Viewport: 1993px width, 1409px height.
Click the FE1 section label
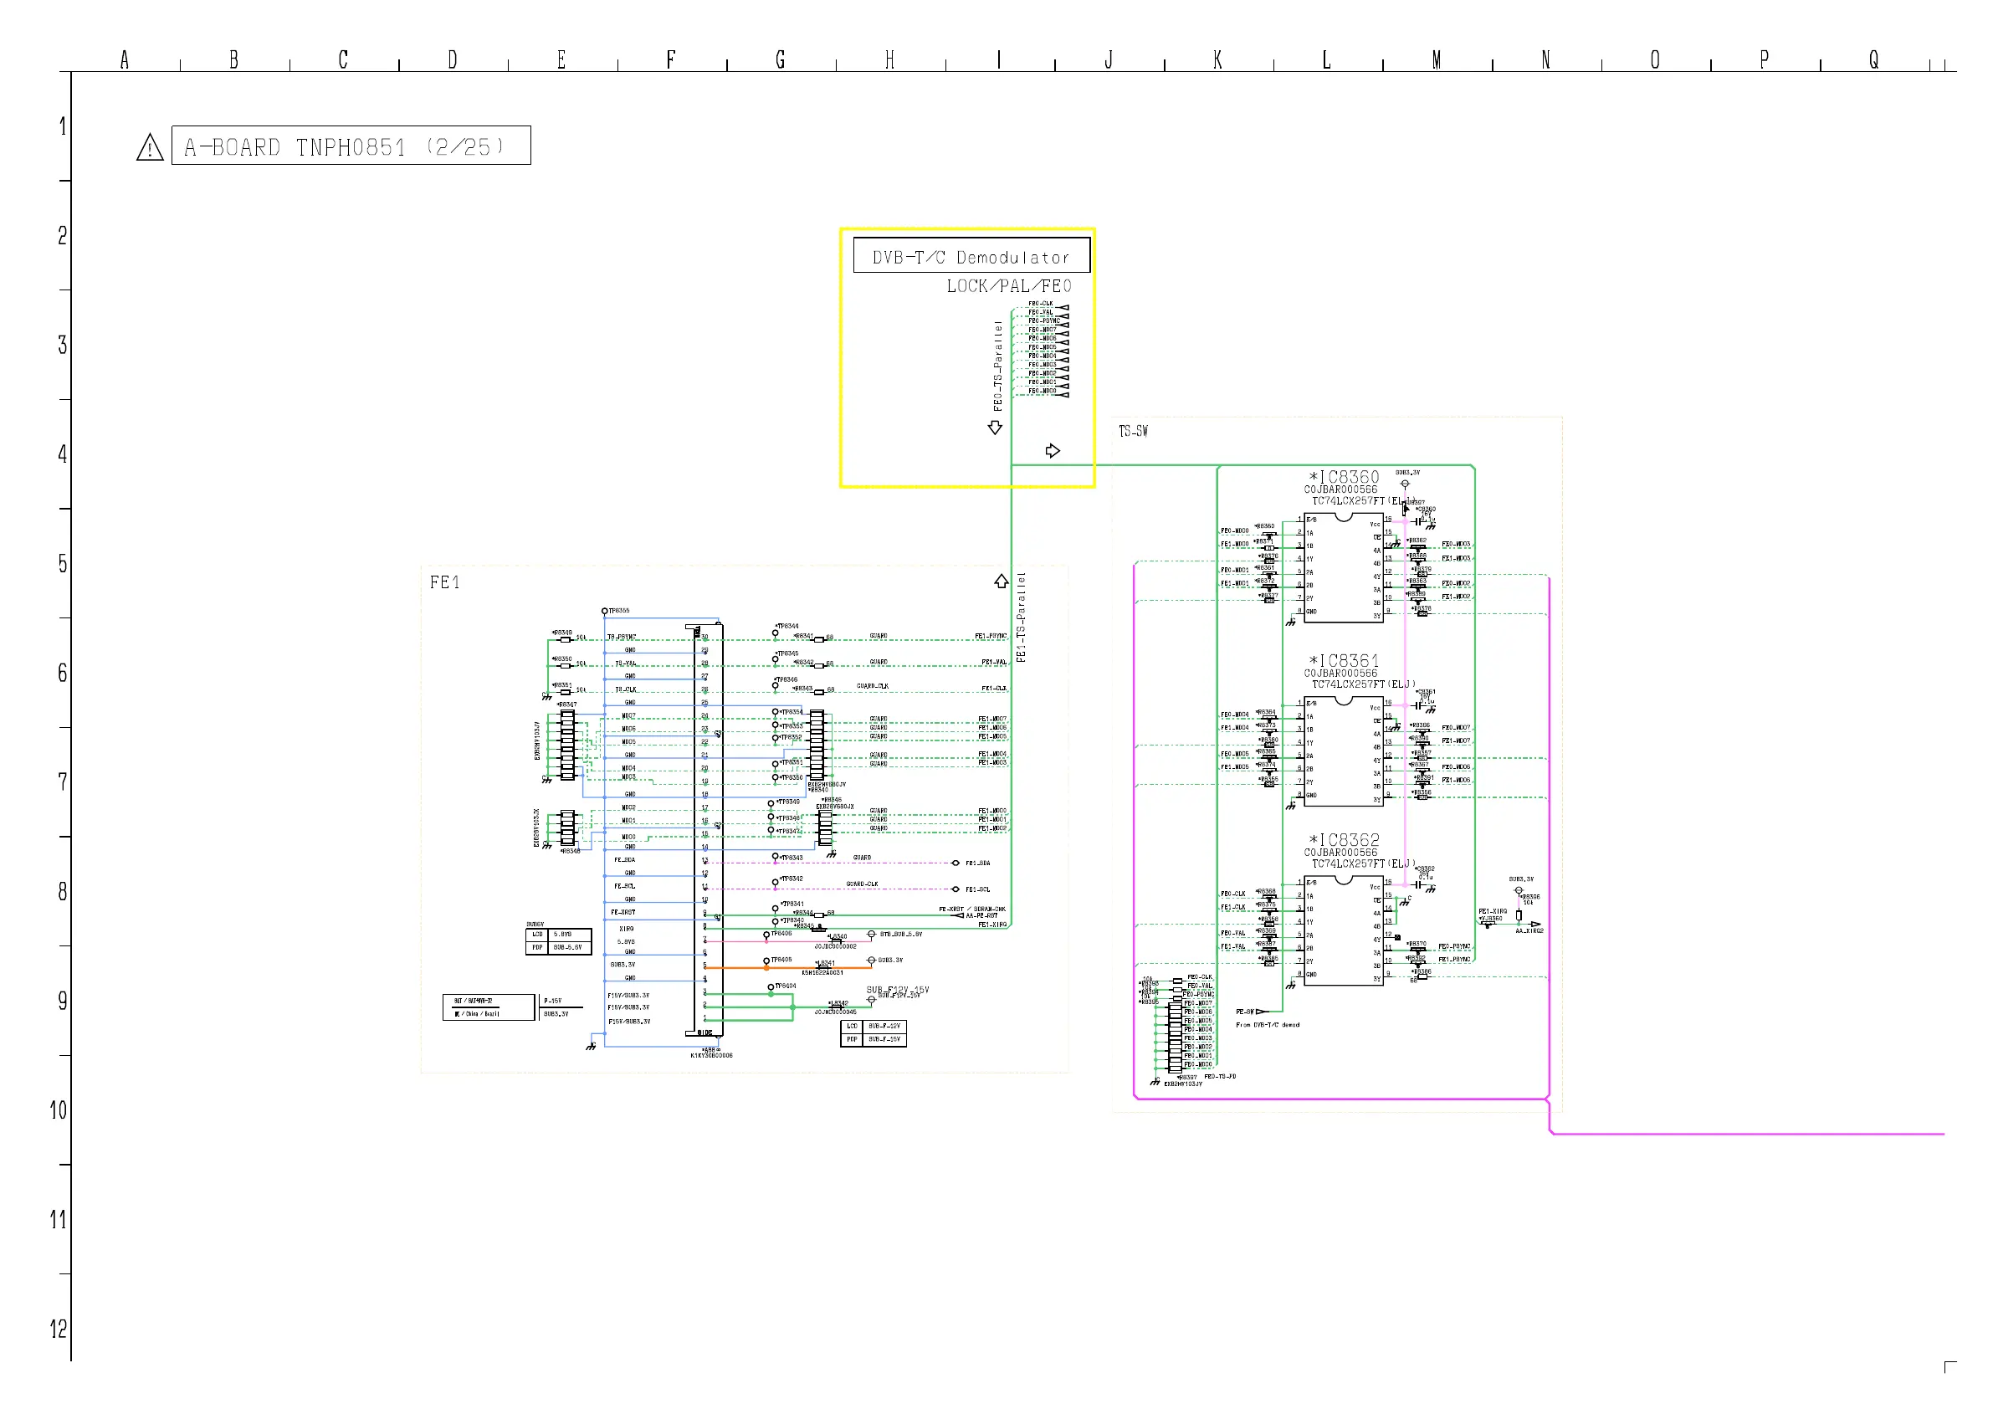coord(444,582)
